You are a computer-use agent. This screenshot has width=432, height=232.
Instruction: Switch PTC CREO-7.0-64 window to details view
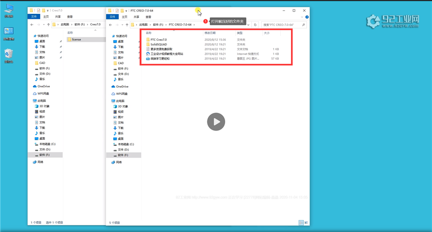[301, 222]
